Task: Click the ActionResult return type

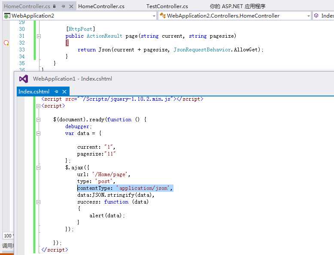Action: point(104,36)
